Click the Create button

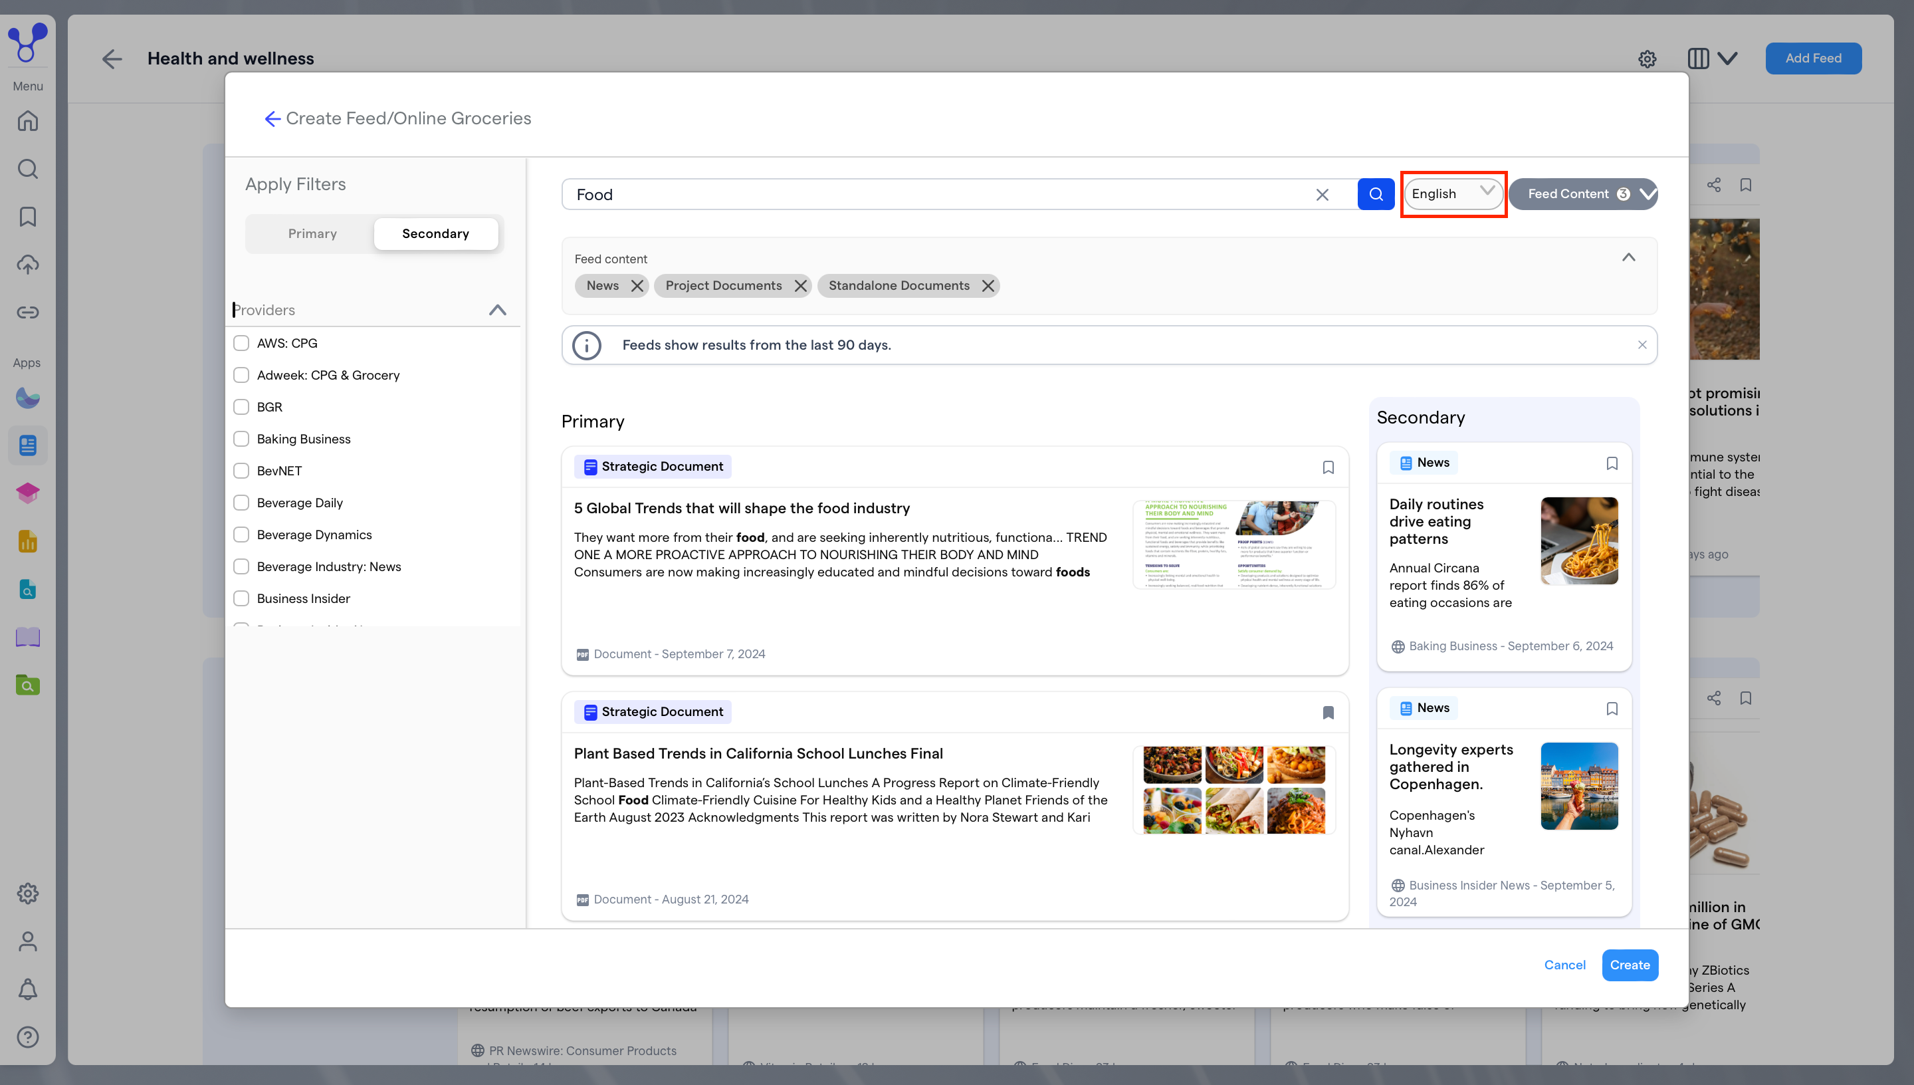click(1630, 965)
